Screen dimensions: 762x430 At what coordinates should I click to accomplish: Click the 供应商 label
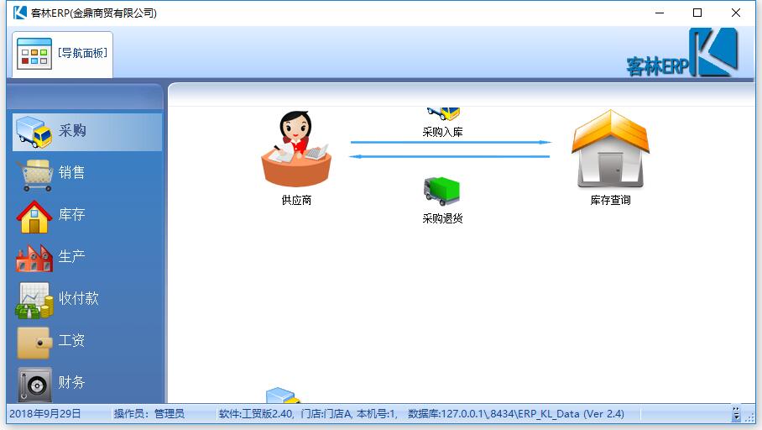tap(296, 201)
